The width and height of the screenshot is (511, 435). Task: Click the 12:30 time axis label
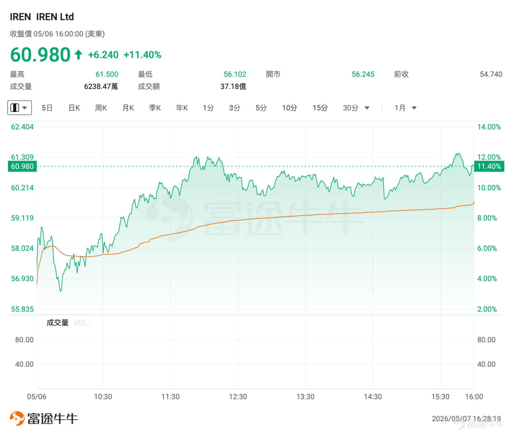pos(238,397)
